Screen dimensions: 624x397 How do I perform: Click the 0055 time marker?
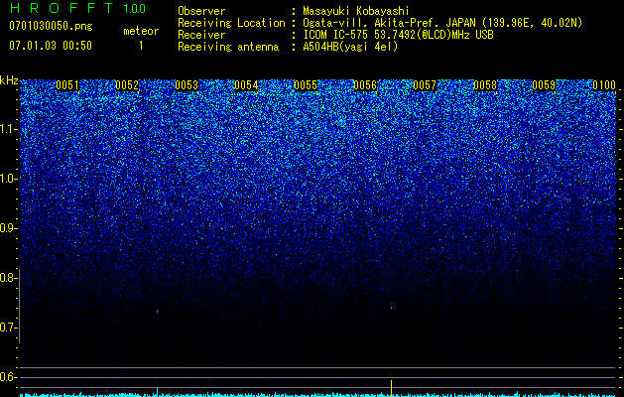click(306, 85)
